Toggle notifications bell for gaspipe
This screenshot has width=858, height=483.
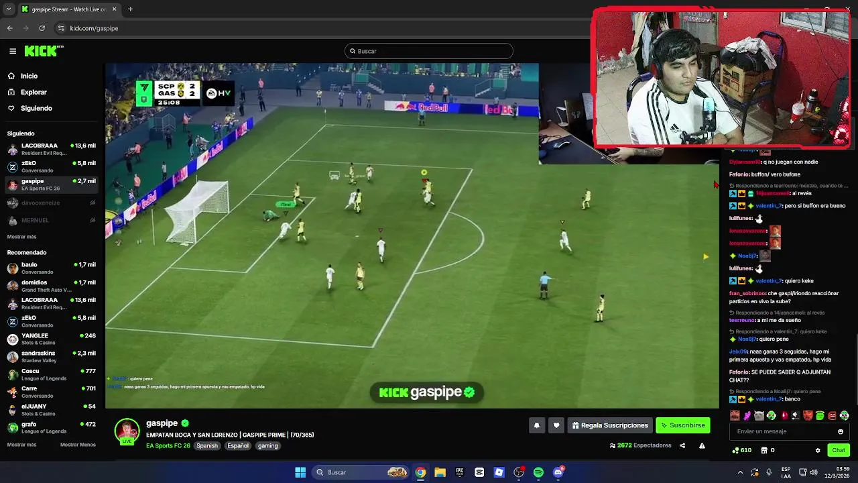point(537,425)
